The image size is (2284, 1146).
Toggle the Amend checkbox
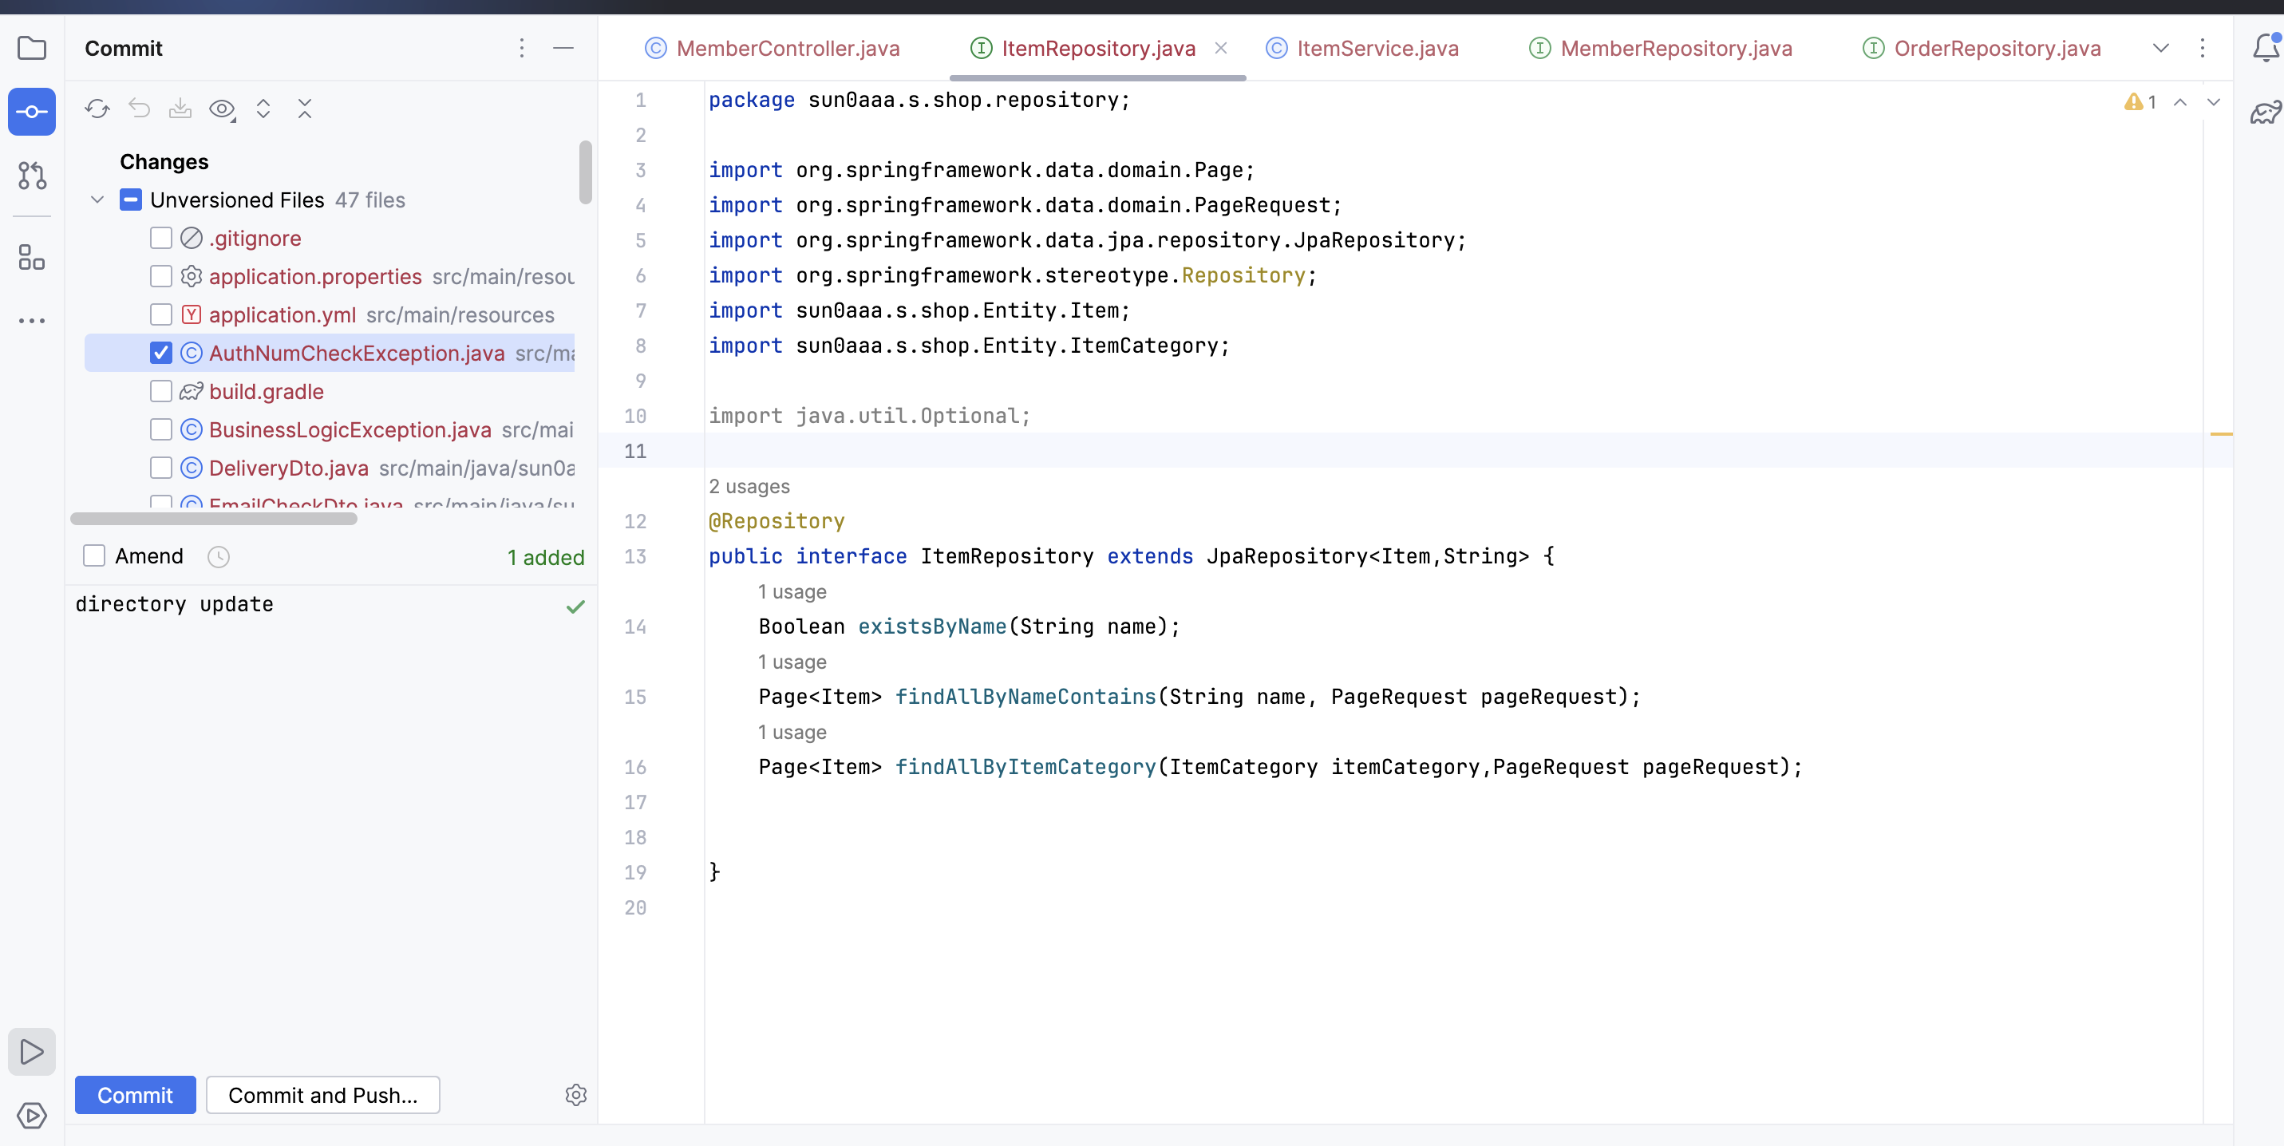[94, 555]
